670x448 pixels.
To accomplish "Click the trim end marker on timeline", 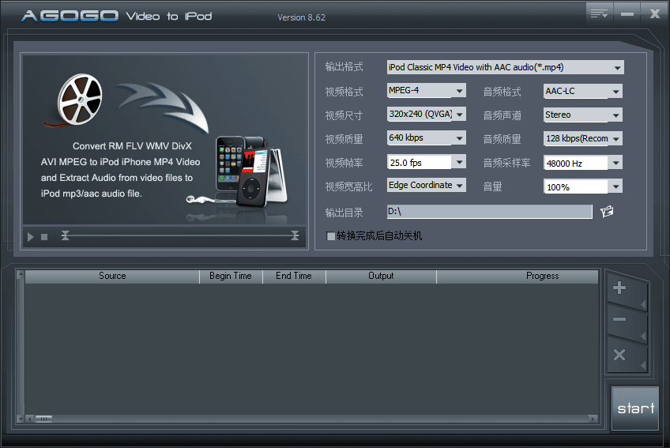I will click(x=295, y=235).
